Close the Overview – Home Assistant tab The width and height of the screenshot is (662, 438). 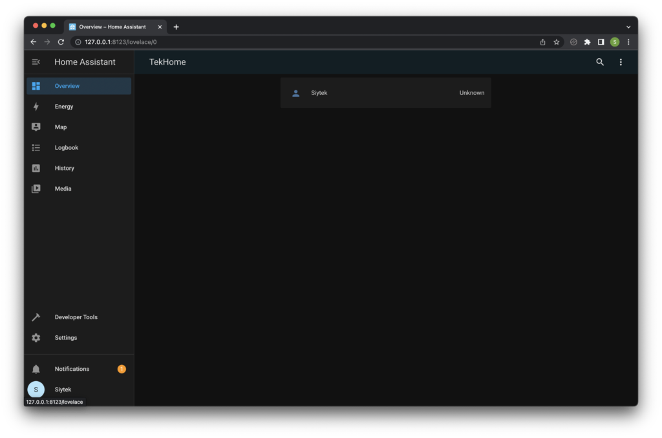point(160,27)
